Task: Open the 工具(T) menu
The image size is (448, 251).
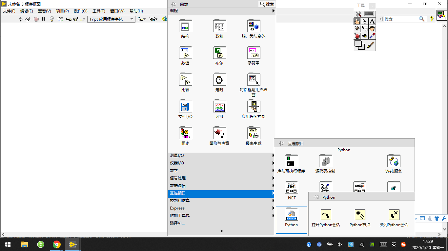Action: tap(98, 11)
